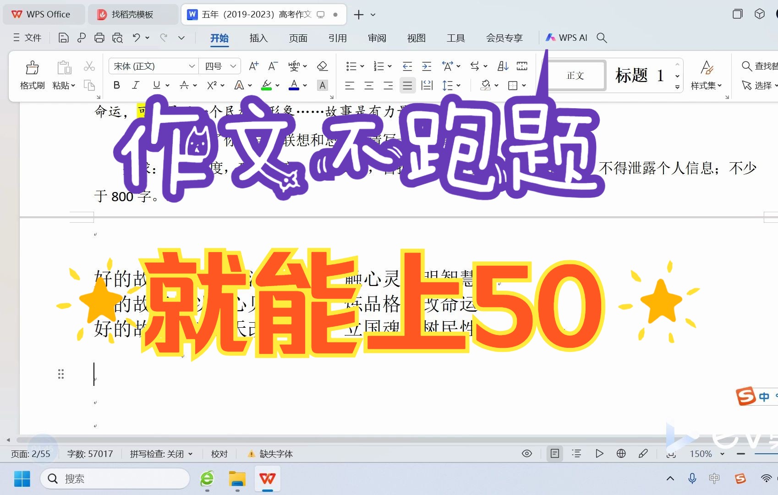
Task: Click the 校对 proofreading button
Action: point(219,454)
